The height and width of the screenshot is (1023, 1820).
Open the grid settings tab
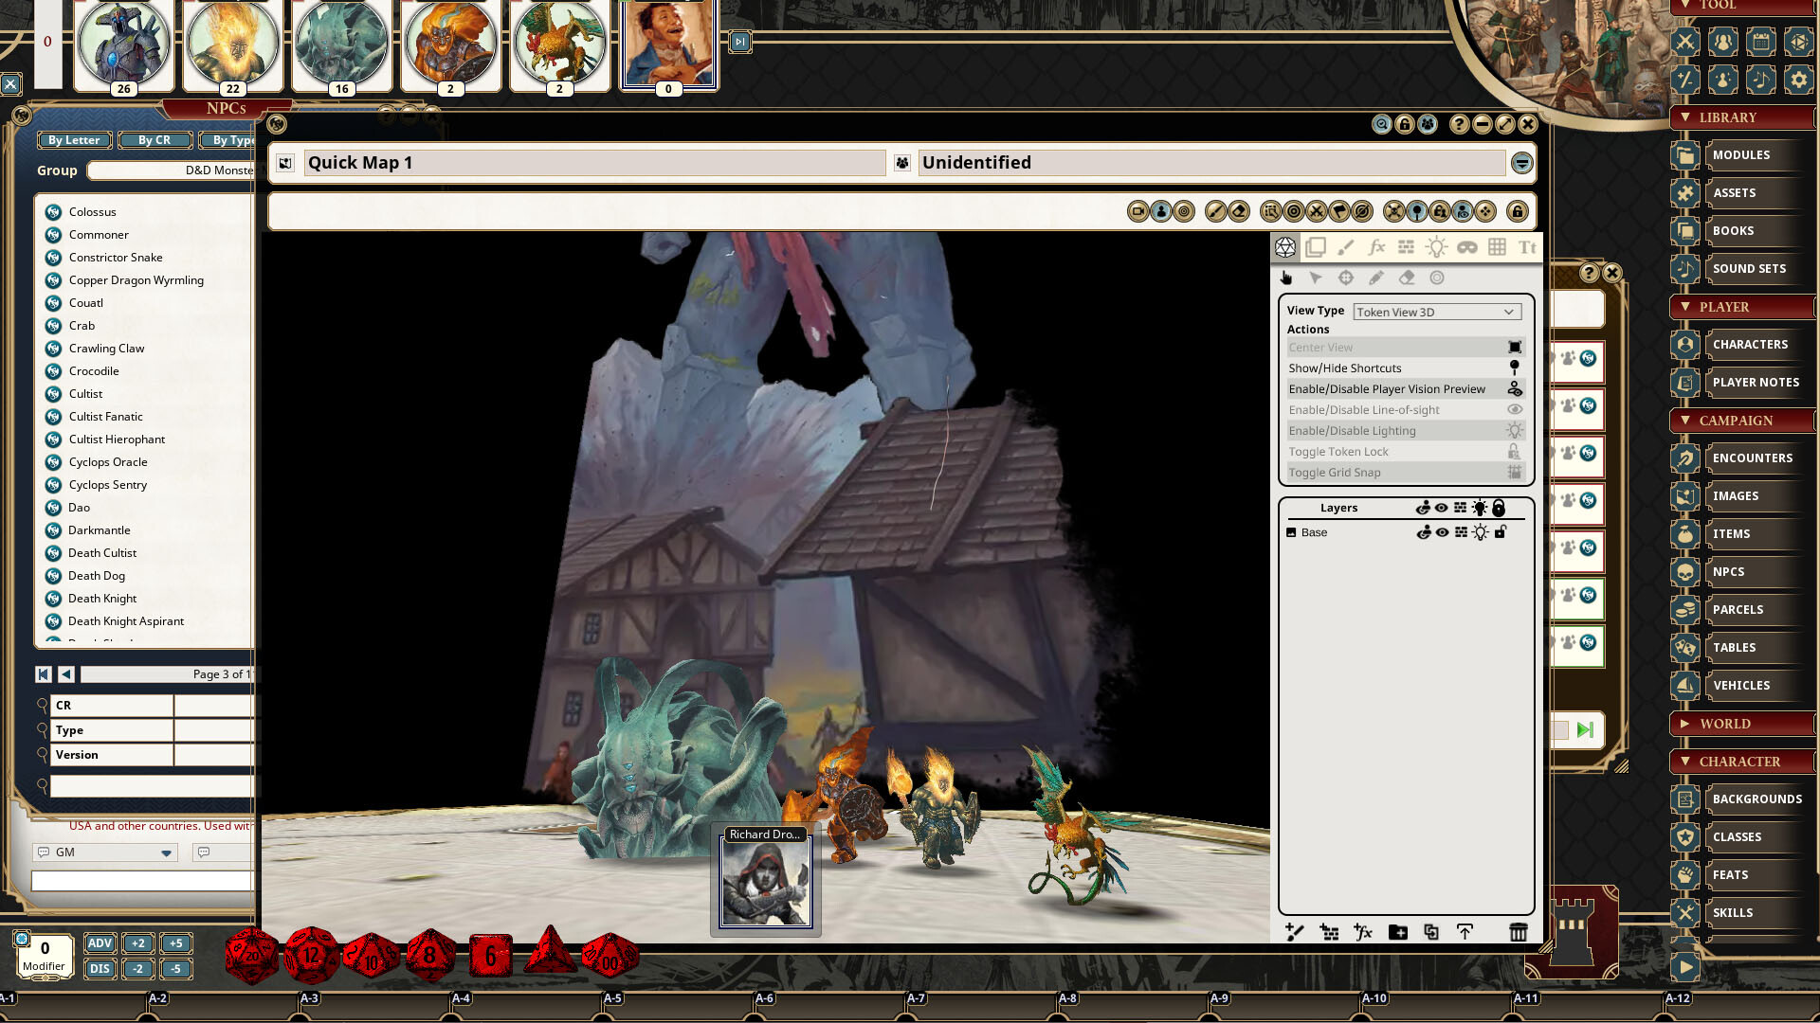pyautogui.click(x=1498, y=247)
